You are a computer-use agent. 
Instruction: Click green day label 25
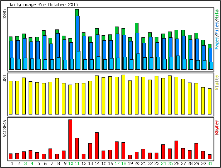click(x=170, y=163)
